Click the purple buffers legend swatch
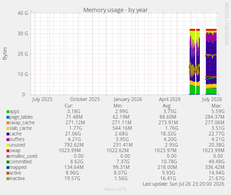The height and width of the screenshot is (195, 231). coord(8,140)
